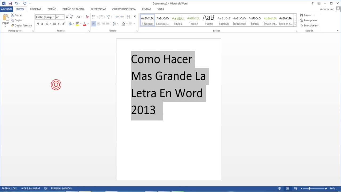Open Word help question mark
Viewport: 341px width, 192px height.
tap(313, 3)
